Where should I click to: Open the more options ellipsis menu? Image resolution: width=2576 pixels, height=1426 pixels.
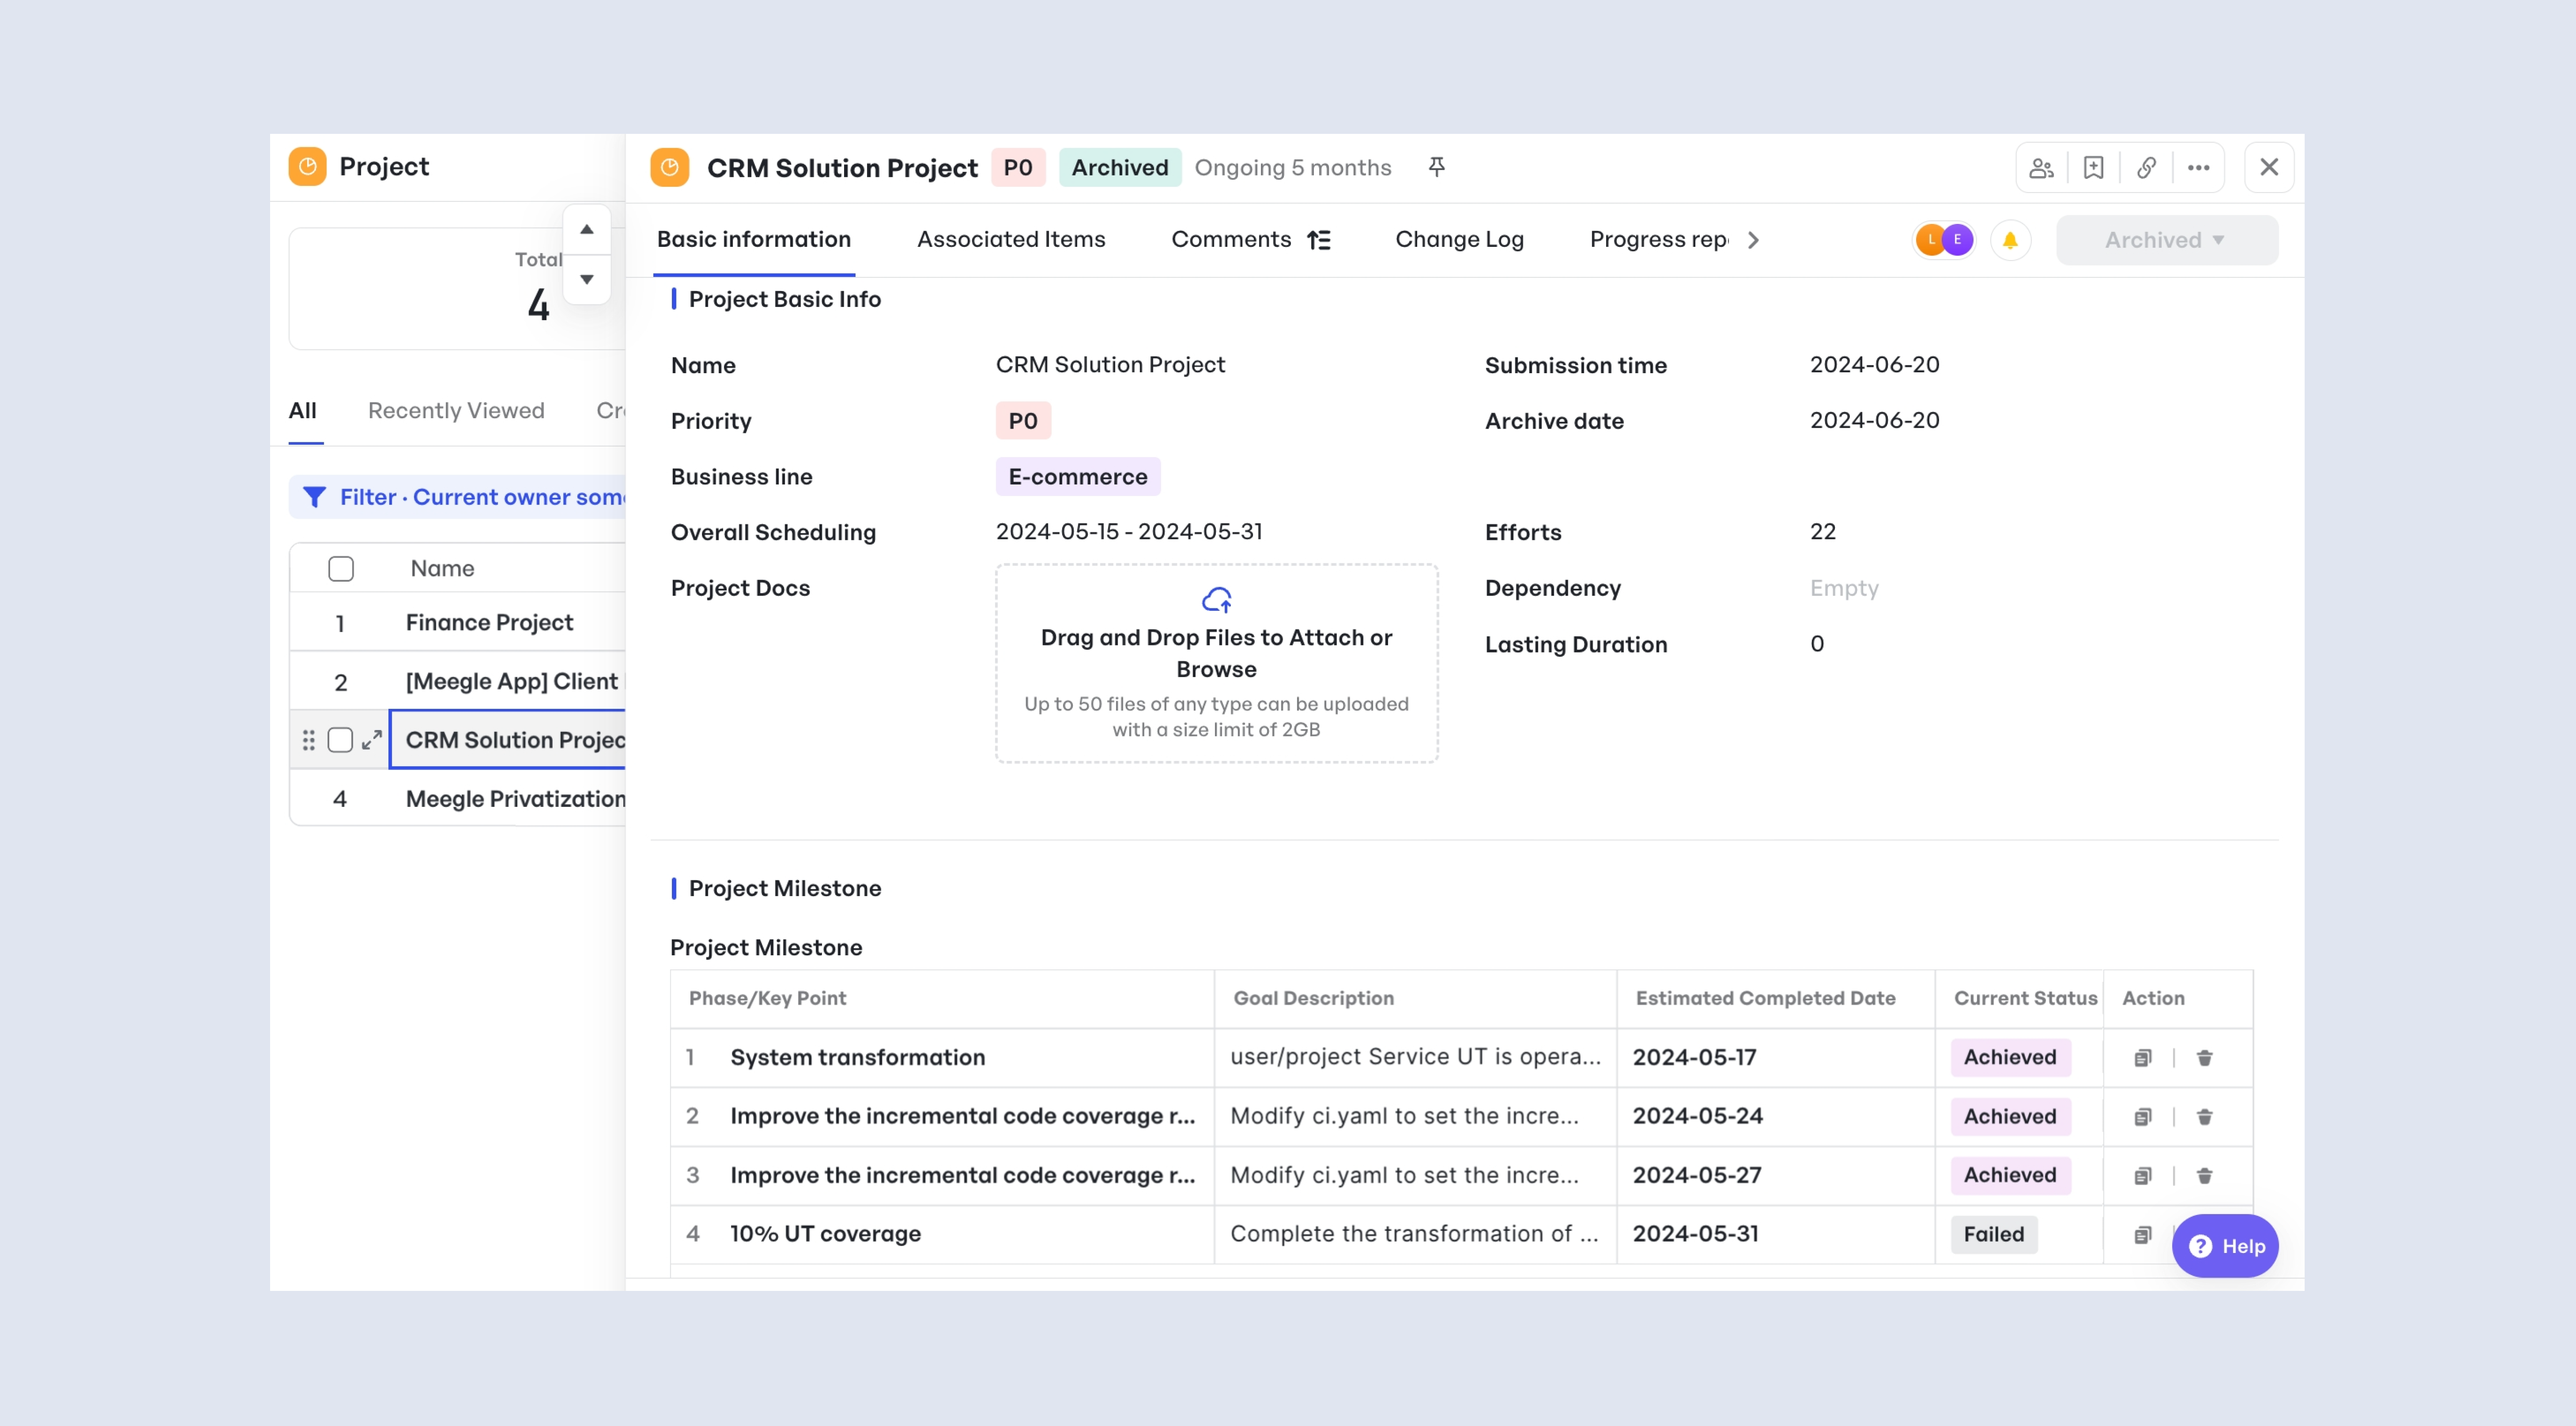tap(2198, 168)
